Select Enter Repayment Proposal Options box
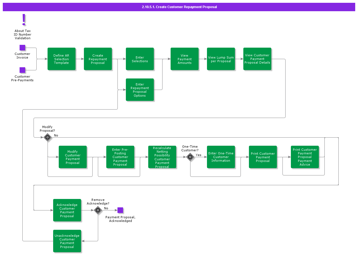358x255 pixels. pos(140,90)
